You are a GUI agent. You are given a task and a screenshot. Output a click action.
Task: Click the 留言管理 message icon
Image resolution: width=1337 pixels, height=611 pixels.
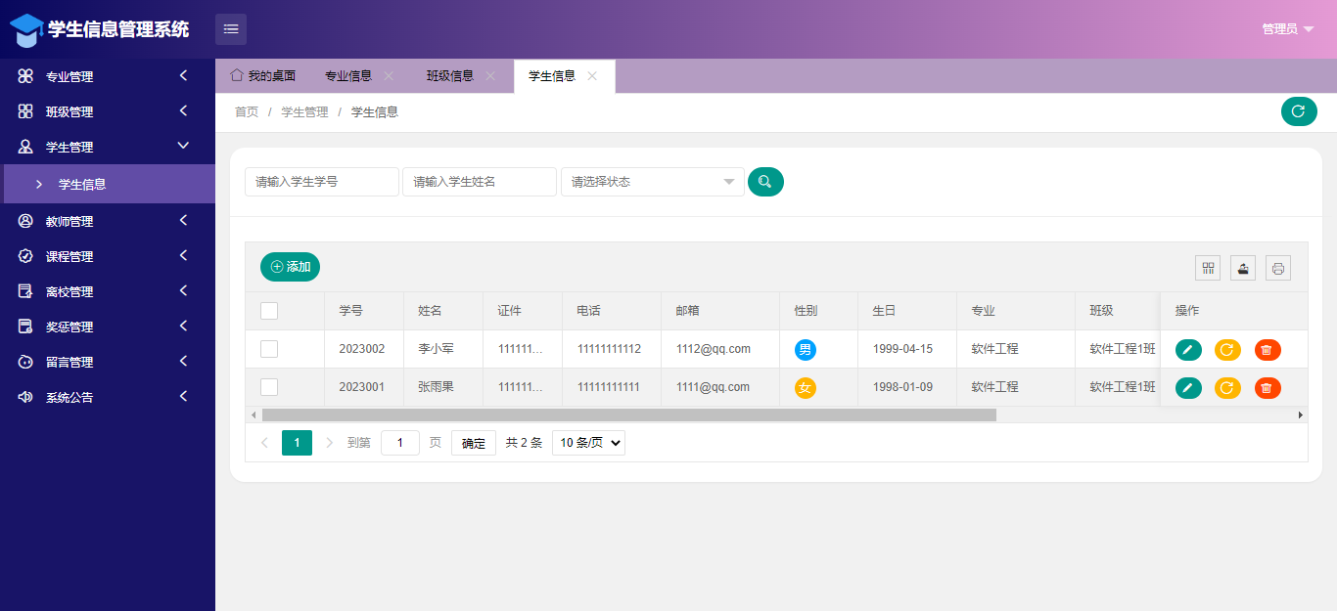pyautogui.click(x=26, y=362)
